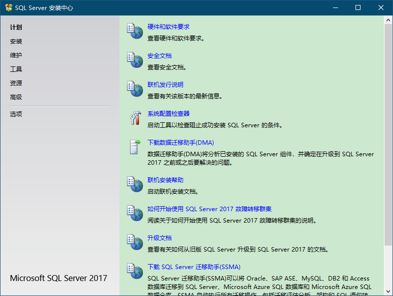Switch to the 资源 category
This screenshot has height=296, width=393.
point(16,83)
